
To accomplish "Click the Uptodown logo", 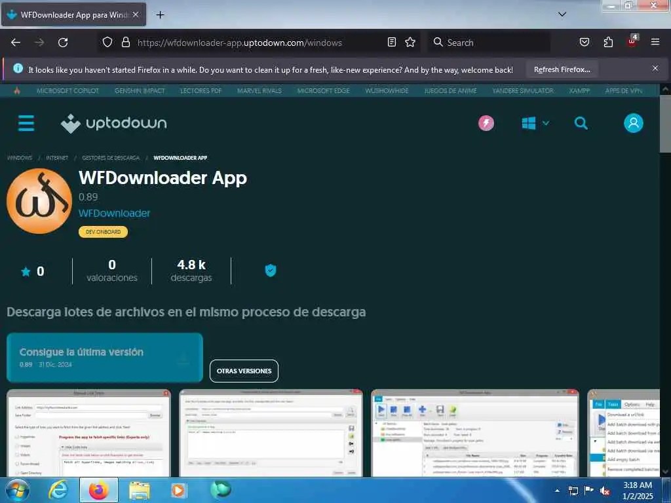I will (114, 123).
